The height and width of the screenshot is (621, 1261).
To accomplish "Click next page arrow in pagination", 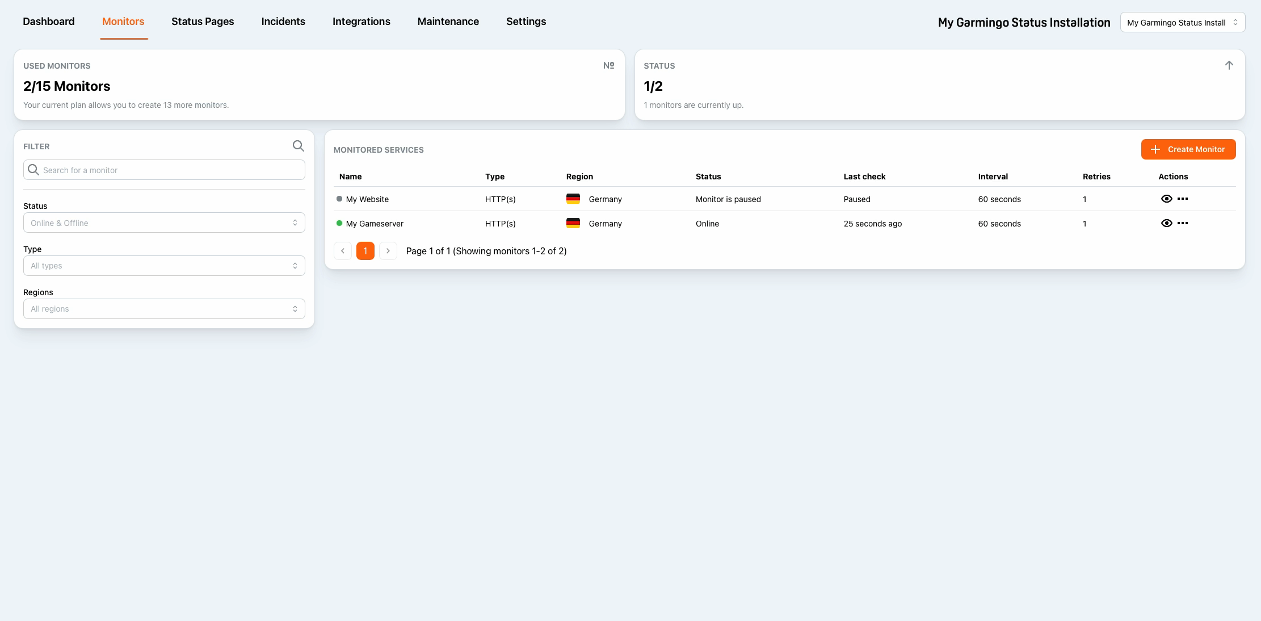I will [387, 251].
